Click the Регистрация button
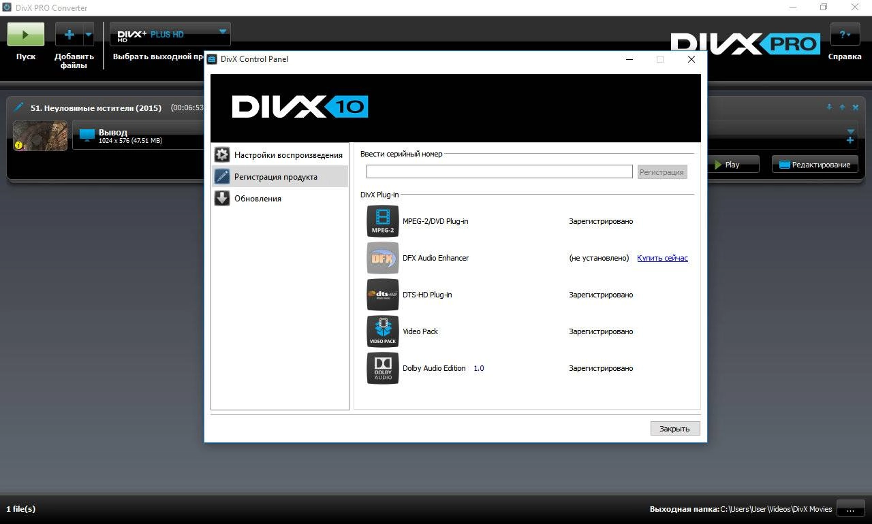 pos(662,172)
